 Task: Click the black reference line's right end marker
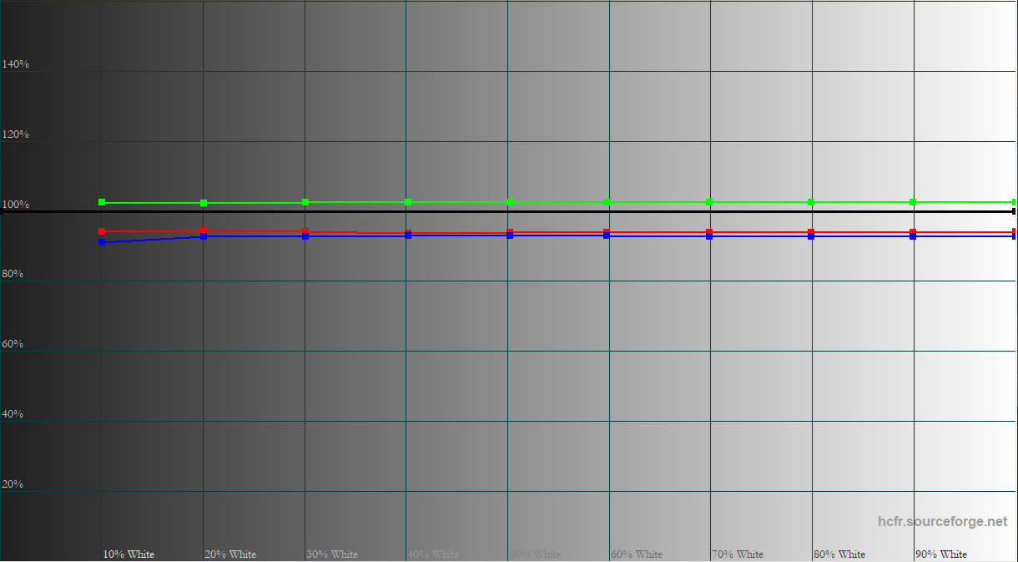tap(1014, 212)
